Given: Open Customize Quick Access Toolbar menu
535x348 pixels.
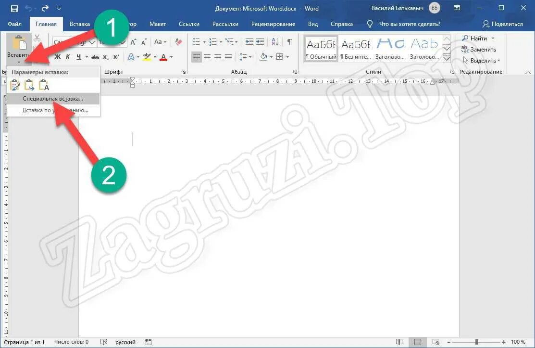Looking at the screenshot, I should pyautogui.click(x=59, y=9).
